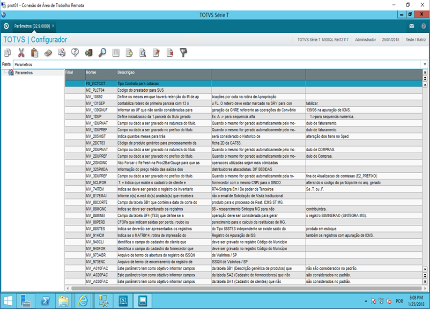The image size is (430, 309).
Task: Click the question mark speech bubble icon
Action: [x=75, y=53]
